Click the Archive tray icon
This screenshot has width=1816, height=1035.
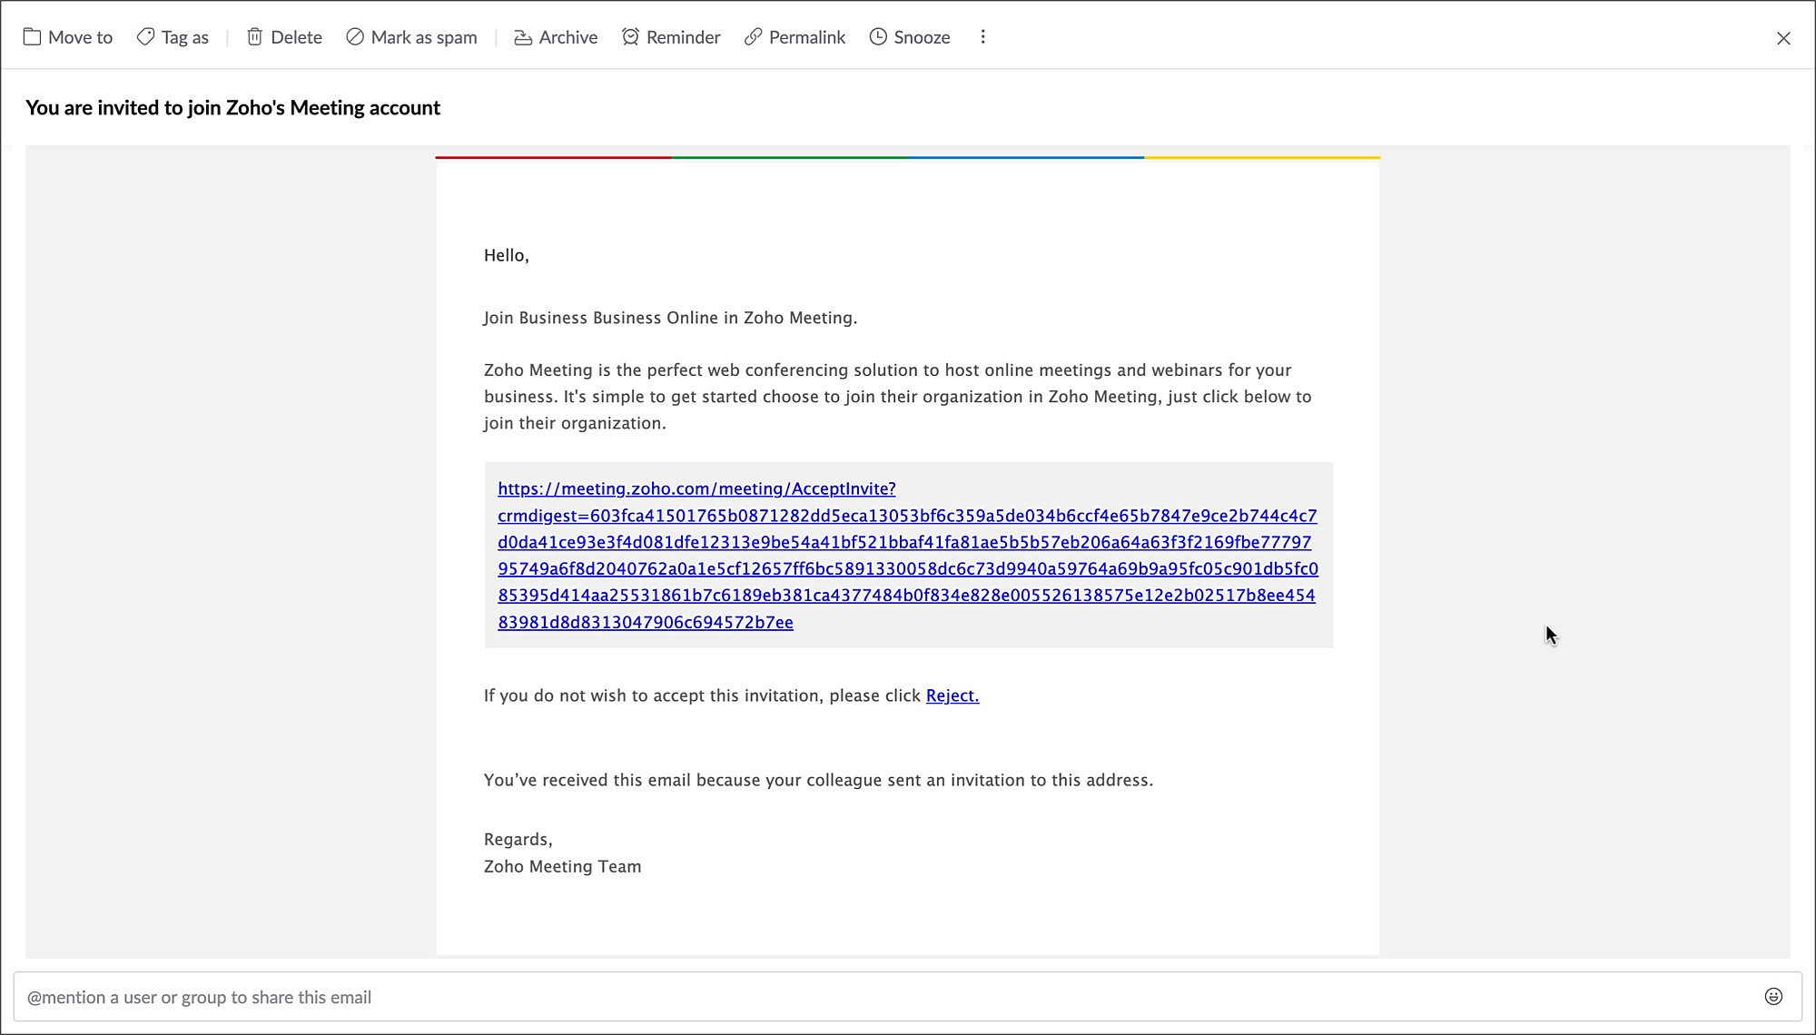coord(523,37)
